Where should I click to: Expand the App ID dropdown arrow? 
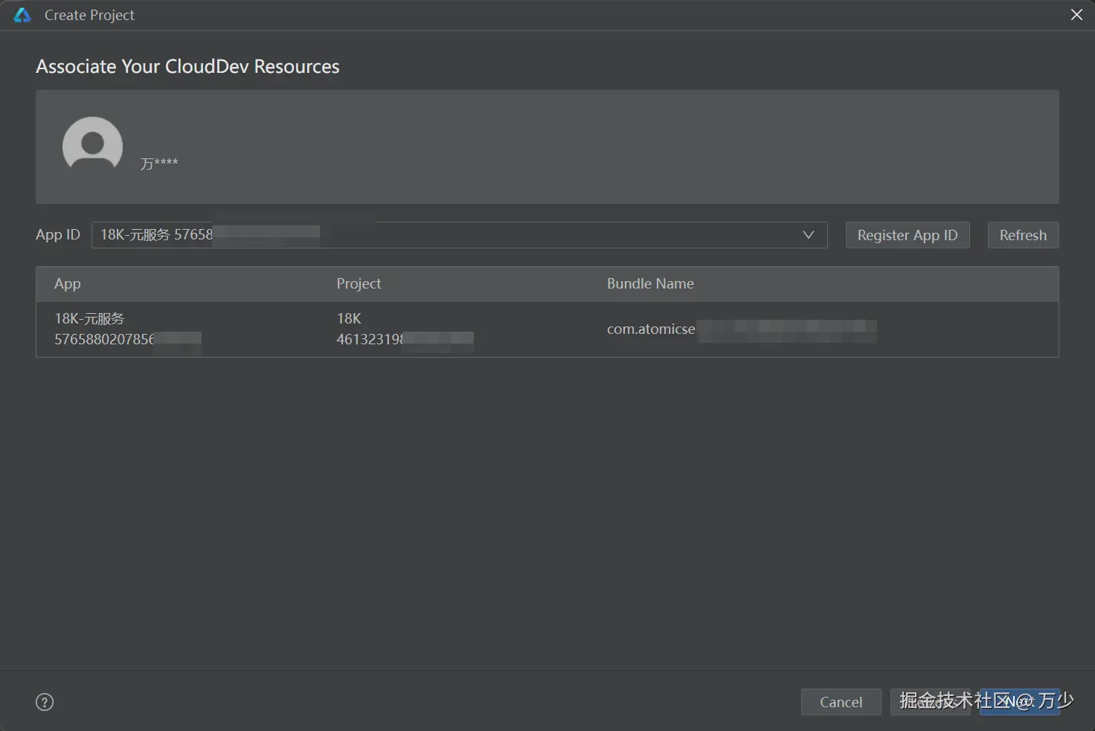point(809,235)
